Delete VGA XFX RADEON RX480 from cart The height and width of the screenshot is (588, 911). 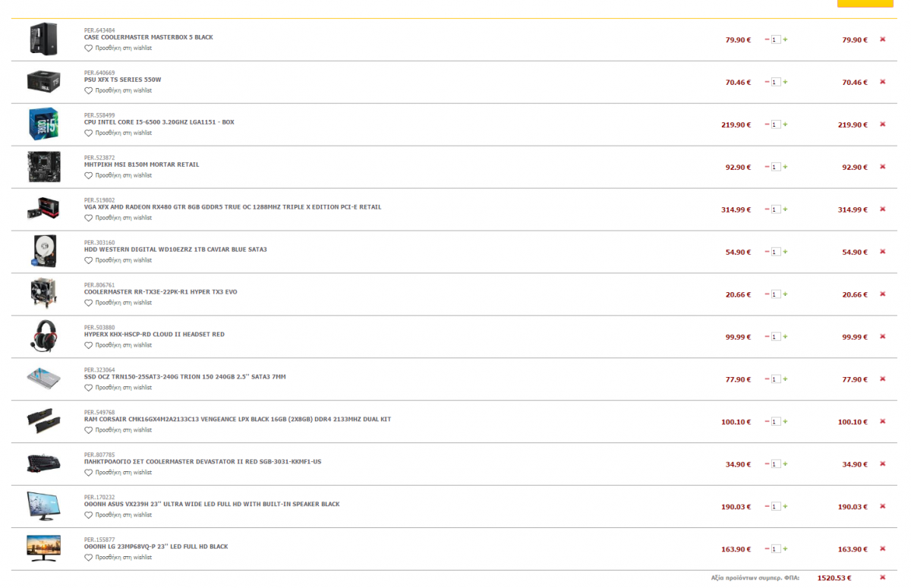(882, 209)
